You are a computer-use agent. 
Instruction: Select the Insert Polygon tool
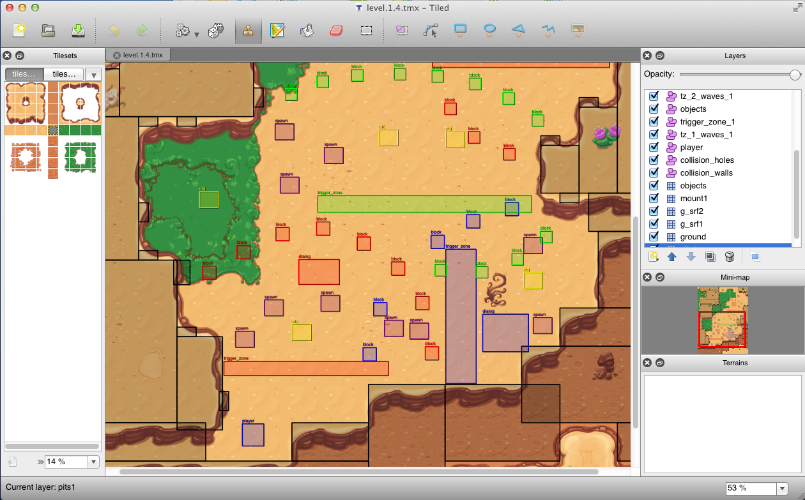pos(518,30)
